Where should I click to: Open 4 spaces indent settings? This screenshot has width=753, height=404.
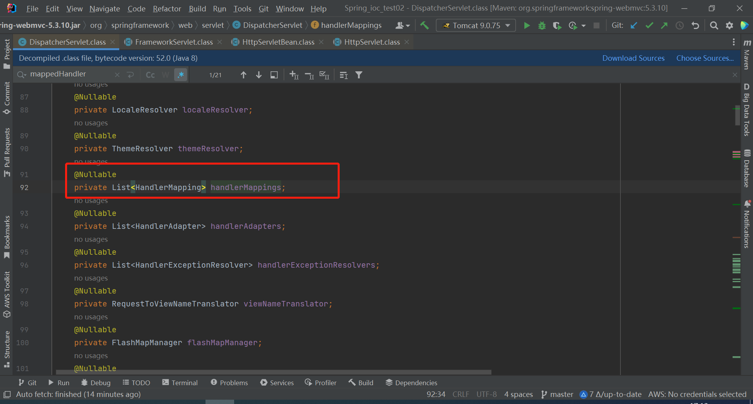coord(518,394)
